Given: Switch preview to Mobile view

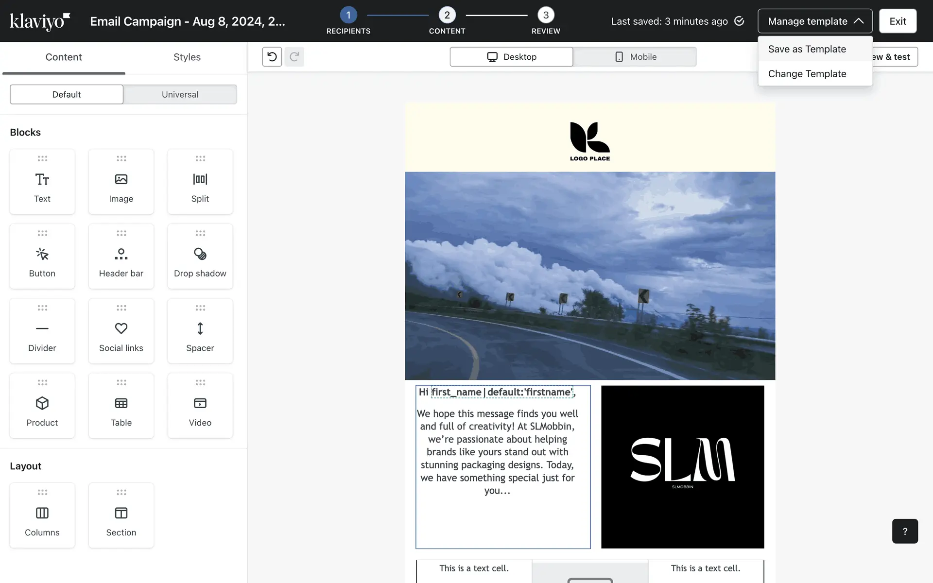Looking at the screenshot, I should [x=635, y=57].
